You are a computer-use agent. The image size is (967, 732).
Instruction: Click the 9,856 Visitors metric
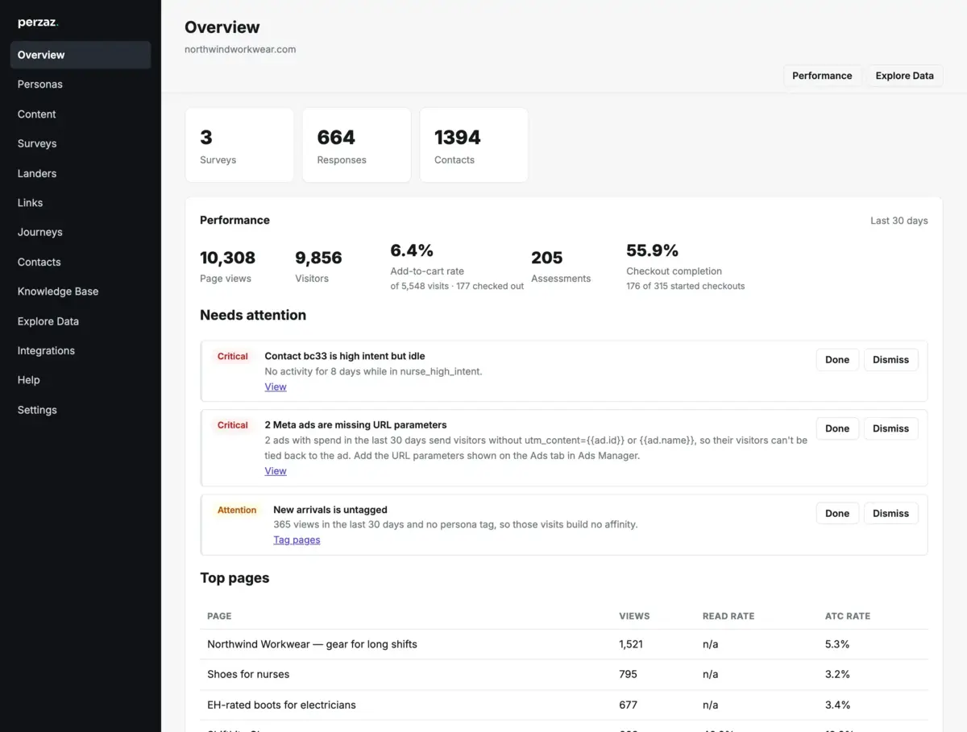click(x=318, y=267)
